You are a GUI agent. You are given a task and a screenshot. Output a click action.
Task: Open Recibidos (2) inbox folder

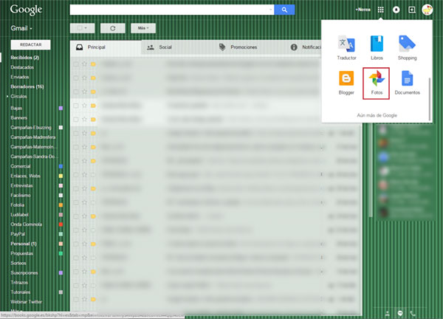point(25,58)
